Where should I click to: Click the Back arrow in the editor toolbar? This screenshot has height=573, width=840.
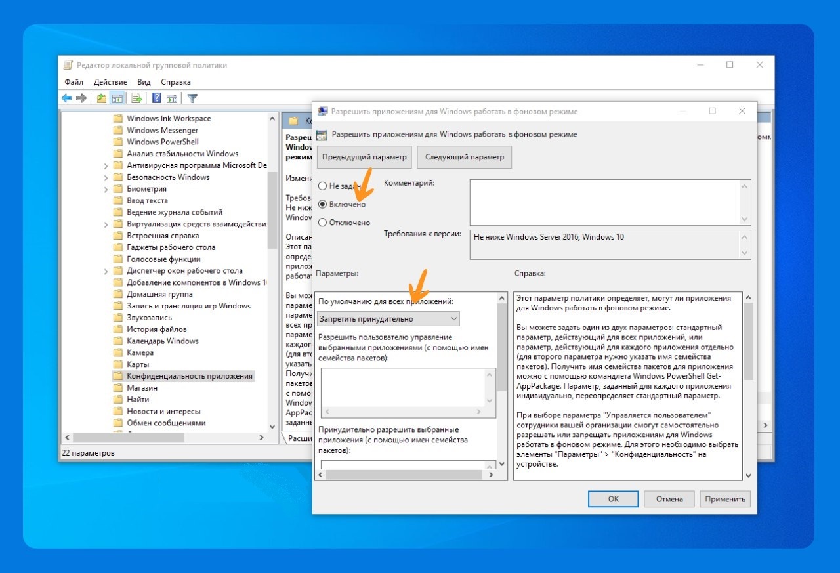click(x=66, y=98)
